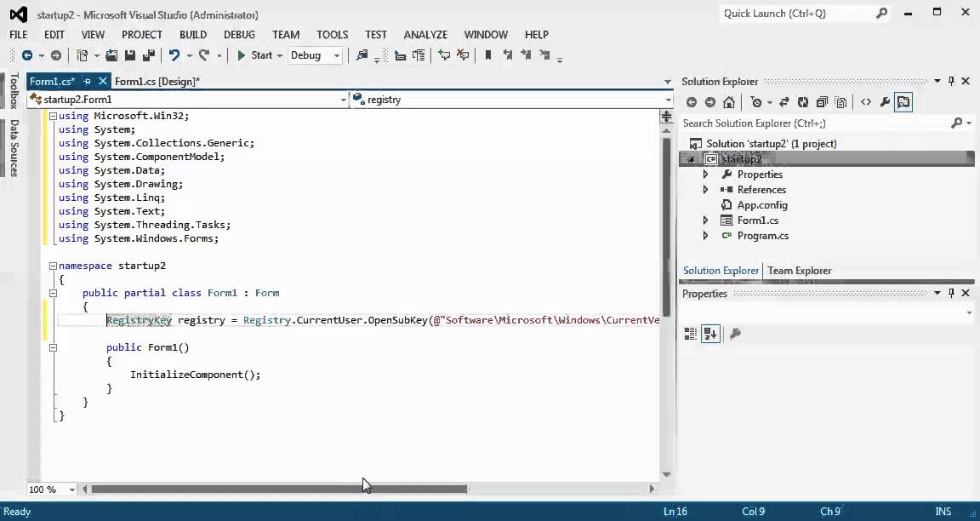Collapse the namespace startup2 block
The image size is (980, 521).
[53, 266]
